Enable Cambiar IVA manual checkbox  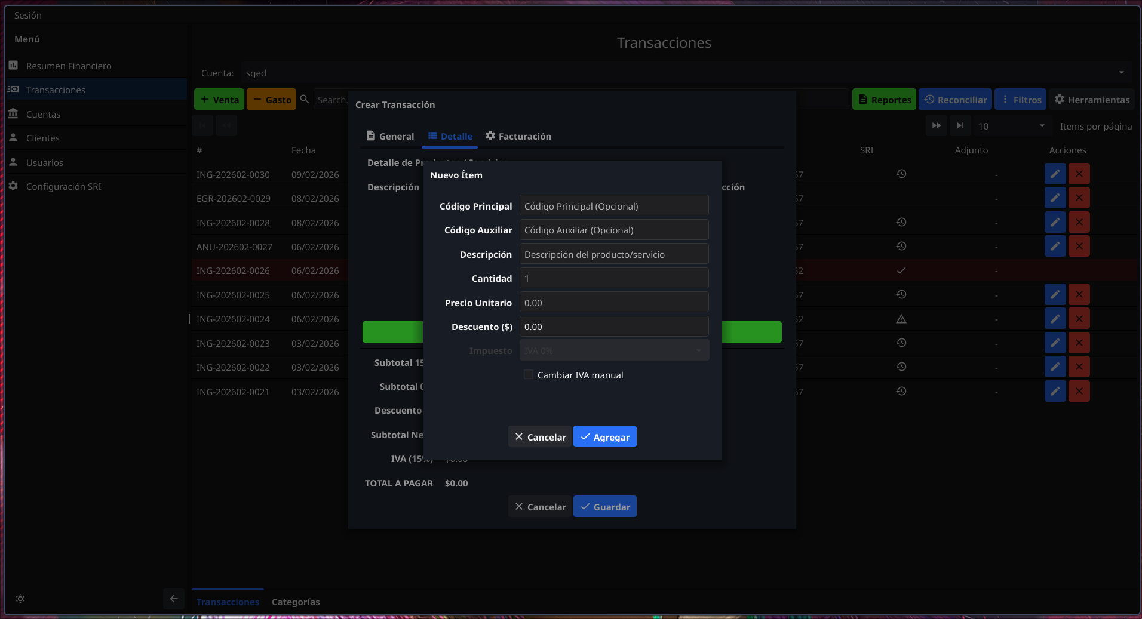[x=529, y=375]
